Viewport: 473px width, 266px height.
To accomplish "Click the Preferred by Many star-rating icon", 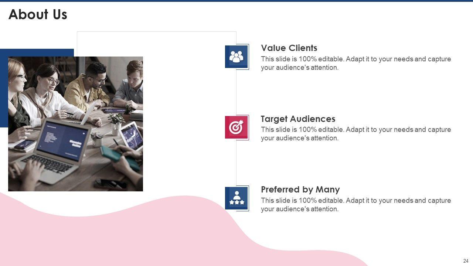I will tap(236, 198).
